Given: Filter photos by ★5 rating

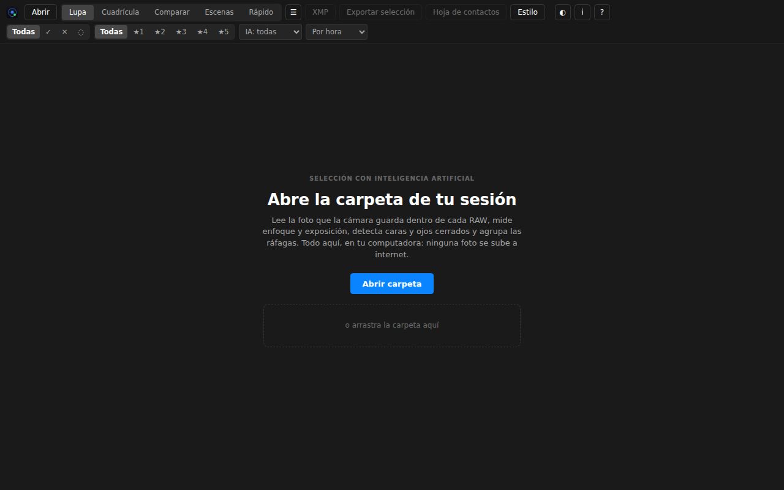Looking at the screenshot, I should coord(224,32).
